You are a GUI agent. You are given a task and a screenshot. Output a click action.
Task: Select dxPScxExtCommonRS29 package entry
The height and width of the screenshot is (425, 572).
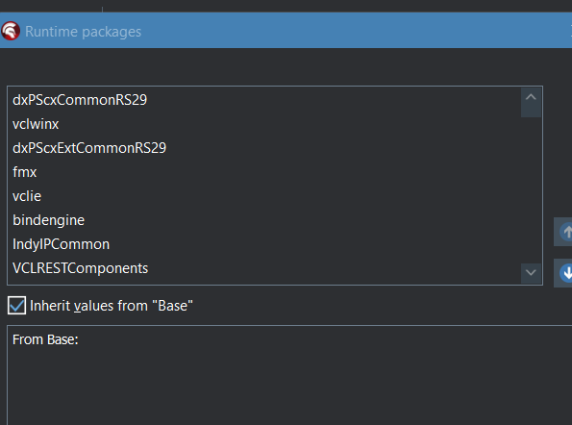(89, 148)
